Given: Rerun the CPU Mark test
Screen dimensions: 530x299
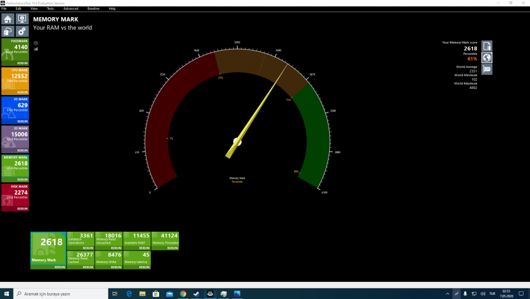Looking at the screenshot, I should pyautogui.click(x=22, y=93).
